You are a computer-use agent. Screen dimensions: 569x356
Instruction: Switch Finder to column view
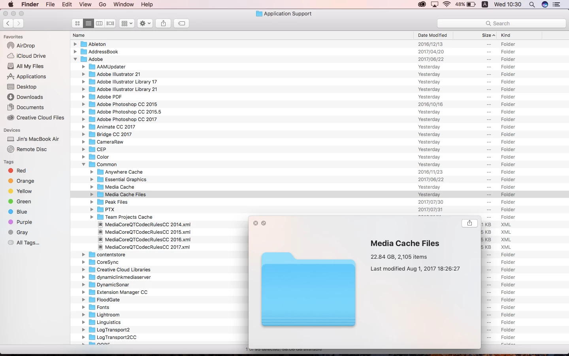pos(99,23)
